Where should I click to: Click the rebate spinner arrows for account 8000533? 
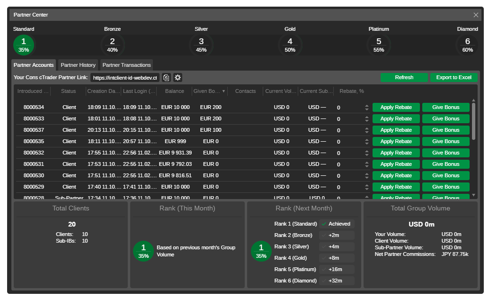pyautogui.click(x=367, y=119)
